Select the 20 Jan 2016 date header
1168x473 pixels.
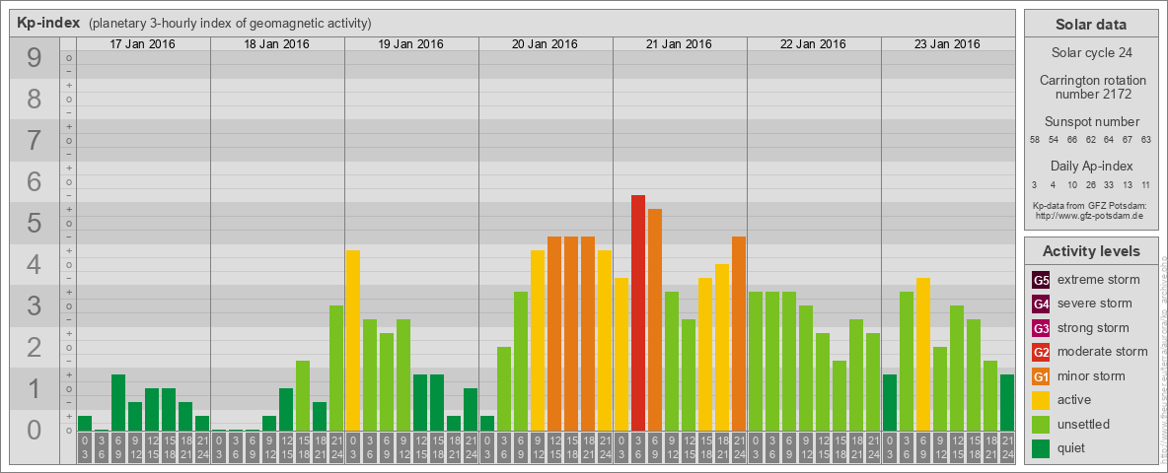click(545, 44)
